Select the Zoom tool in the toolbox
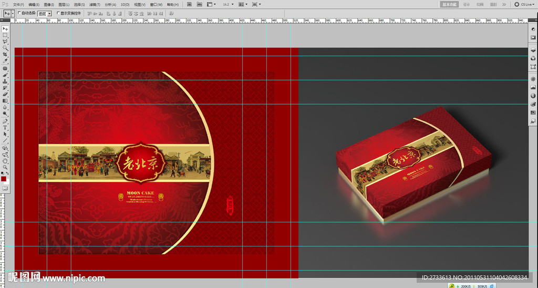 coord(5,167)
